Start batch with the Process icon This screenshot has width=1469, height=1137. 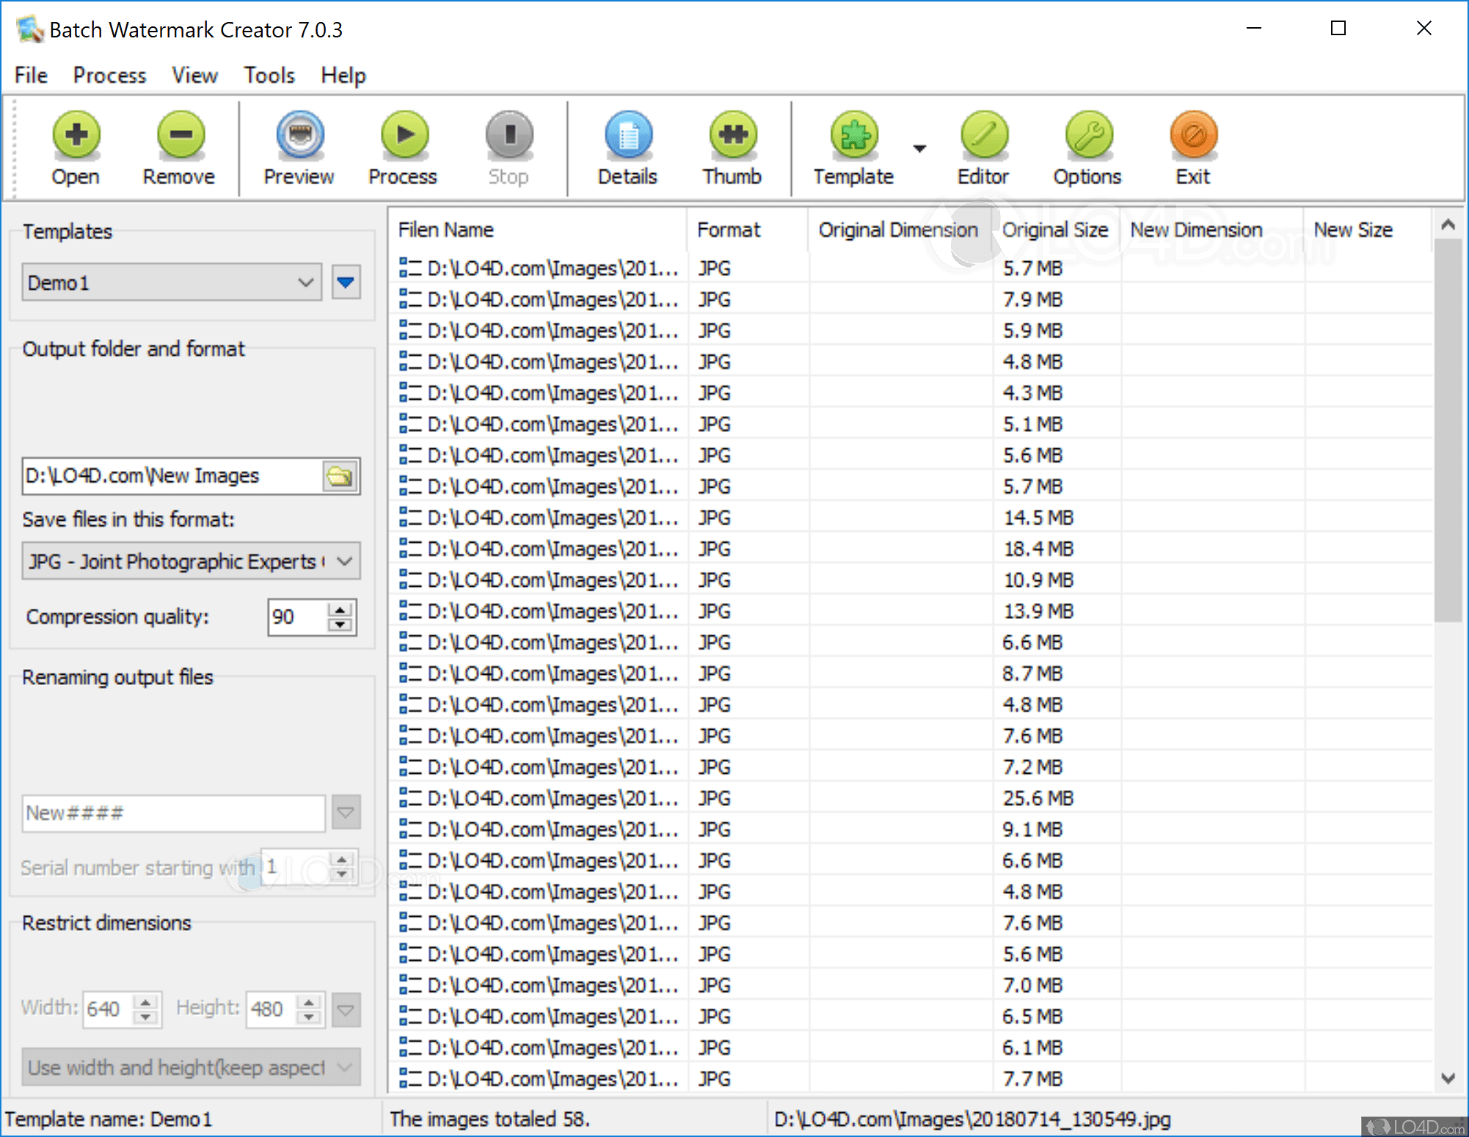coord(404,136)
